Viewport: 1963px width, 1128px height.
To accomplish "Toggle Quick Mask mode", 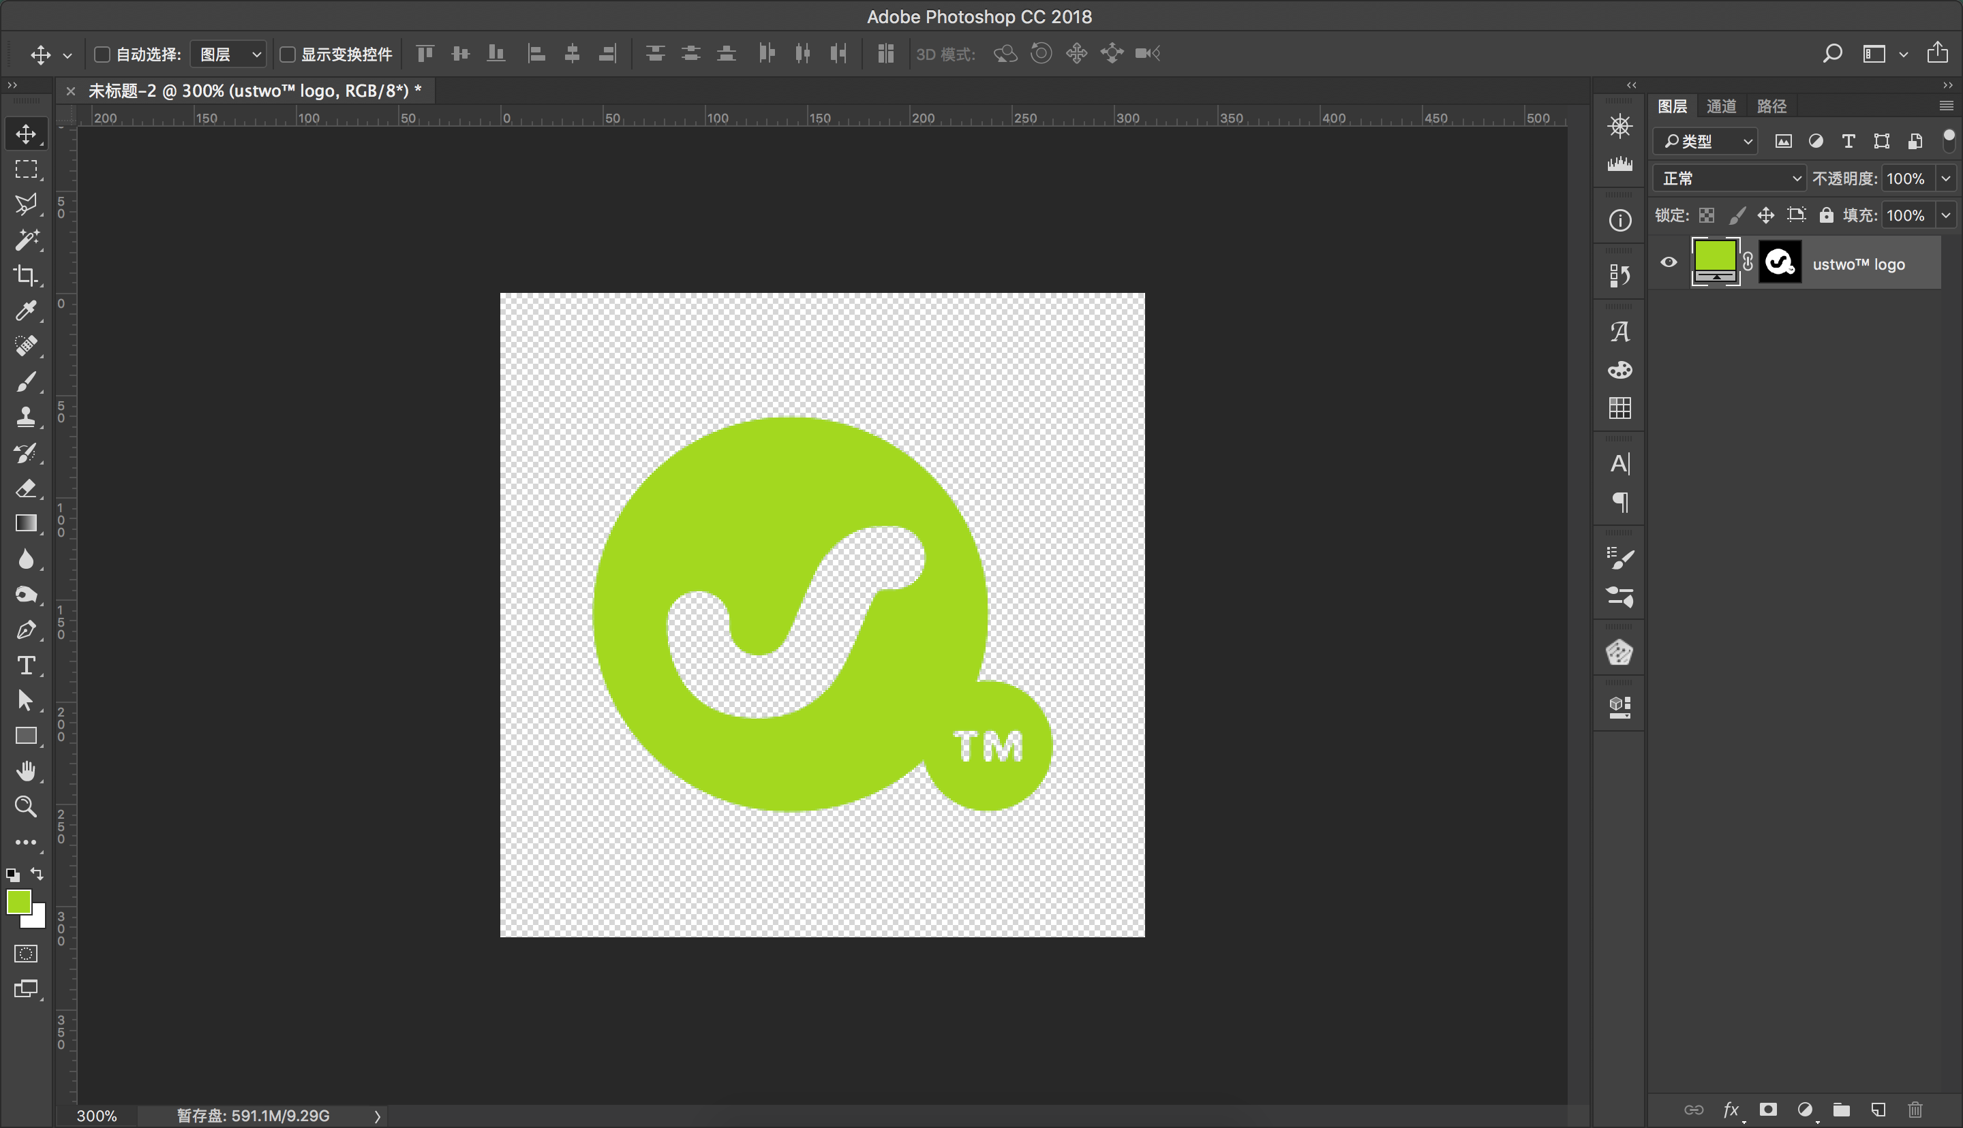I will [x=26, y=954].
